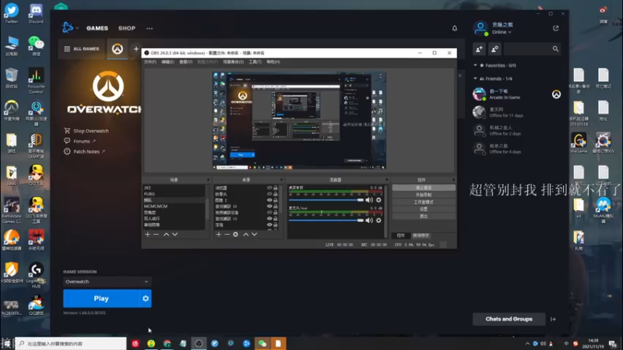Open the Game Version Overwatch dropdown
Screen dimensions: 623x350
107,282
